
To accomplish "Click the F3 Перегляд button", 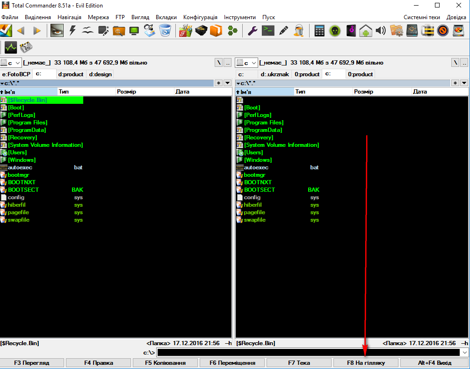I will pyautogui.click(x=32, y=363).
